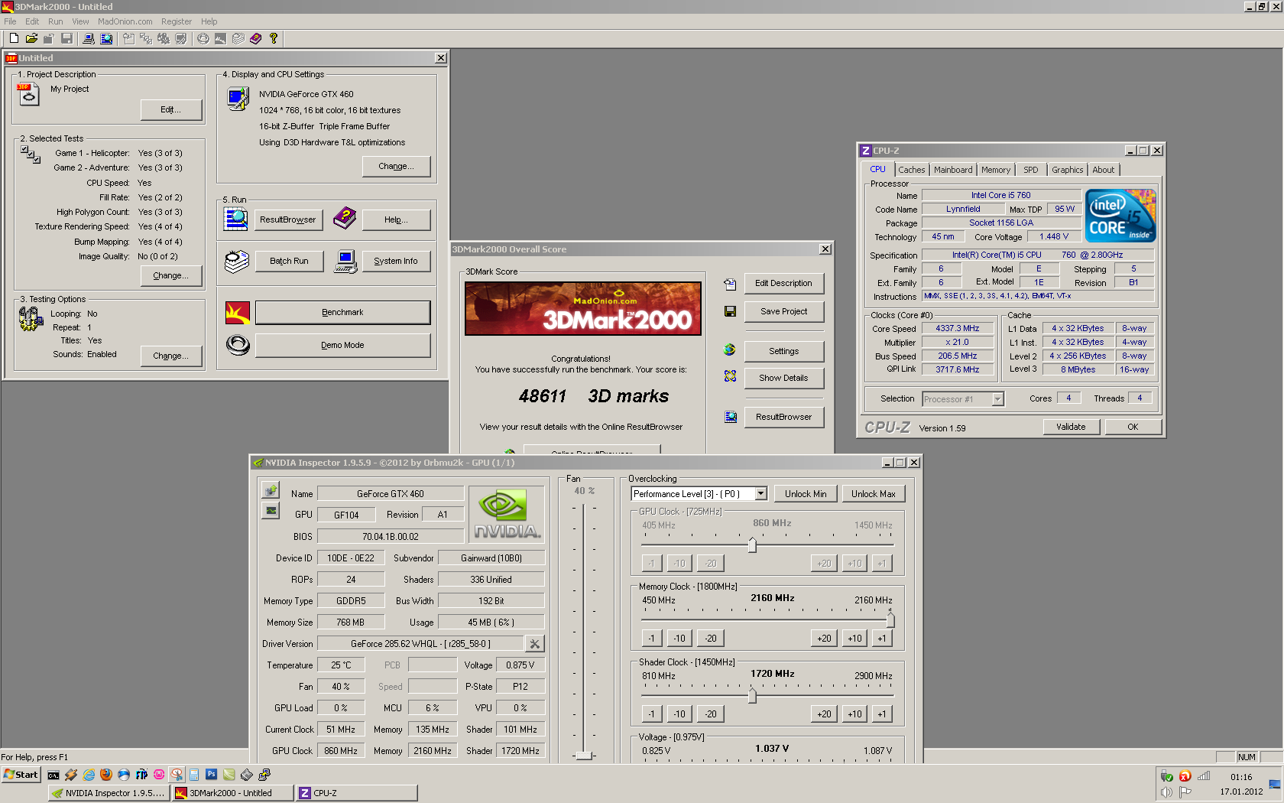Switch to the Mainboard tab in CPU-Z
The height and width of the screenshot is (803, 1284).
[953, 170]
